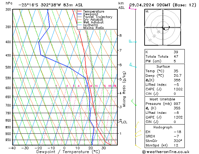
Task: Click the 30 temperature axis label
Action: tap(104, 148)
